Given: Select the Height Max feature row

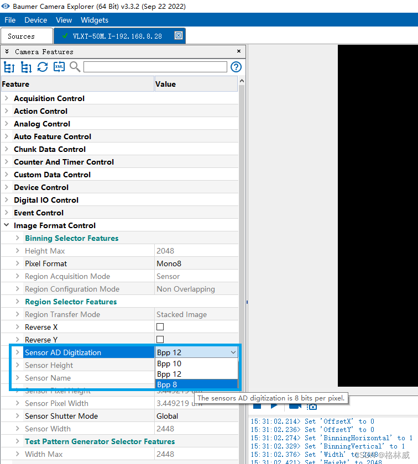Looking at the screenshot, I should (x=119, y=251).
